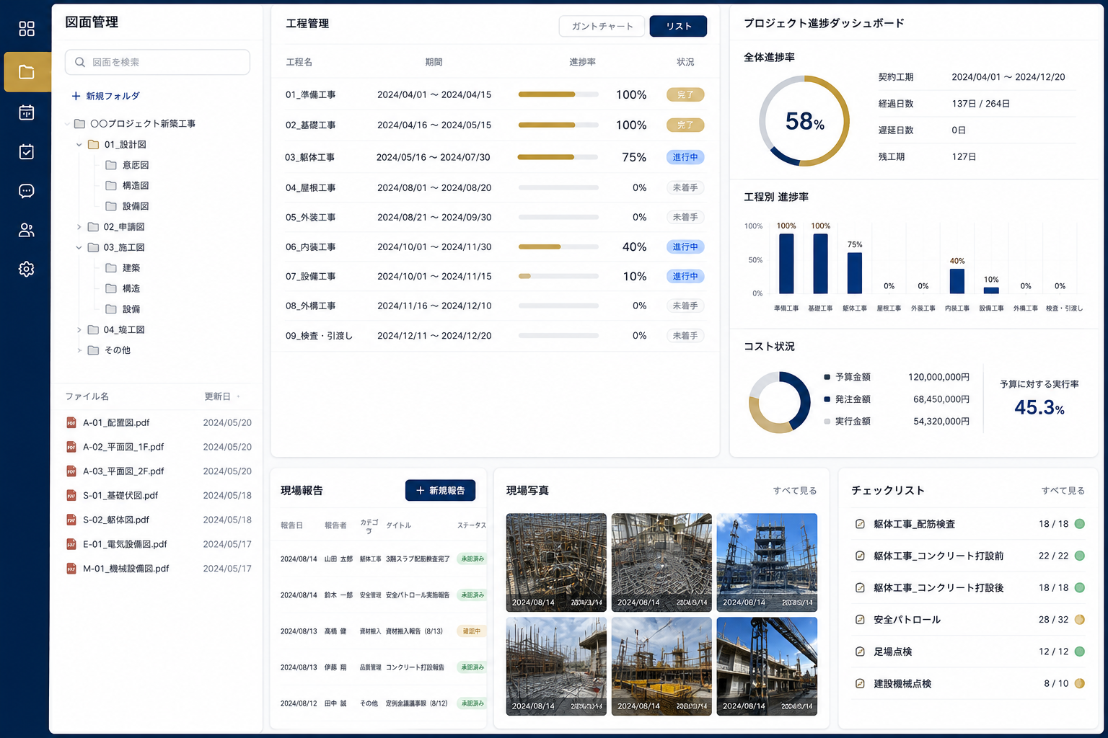The image size is (1108, 738).
Task: Sort by 進捗率 column header
Action: tap(582, 63)
